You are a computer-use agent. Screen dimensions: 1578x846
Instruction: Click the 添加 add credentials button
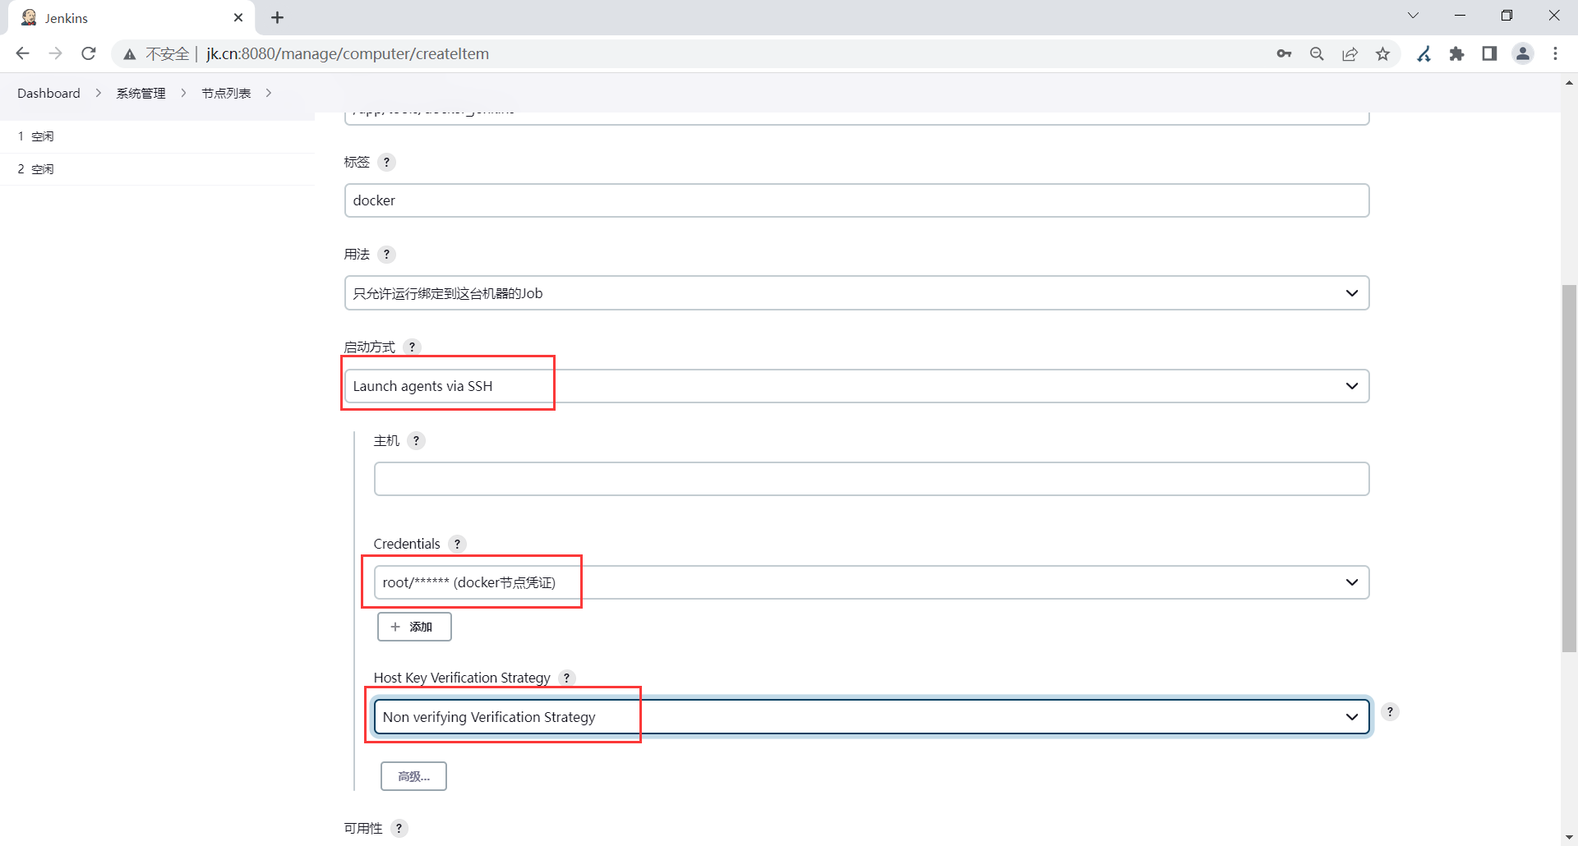[414, 627]
